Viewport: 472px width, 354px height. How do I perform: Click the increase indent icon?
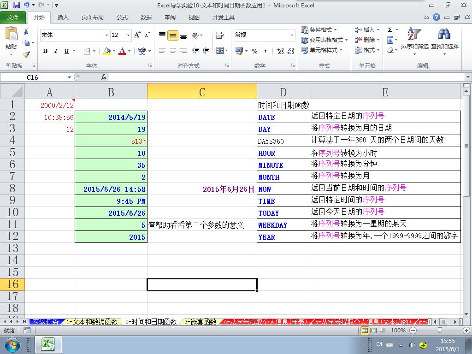coord(206,51)
